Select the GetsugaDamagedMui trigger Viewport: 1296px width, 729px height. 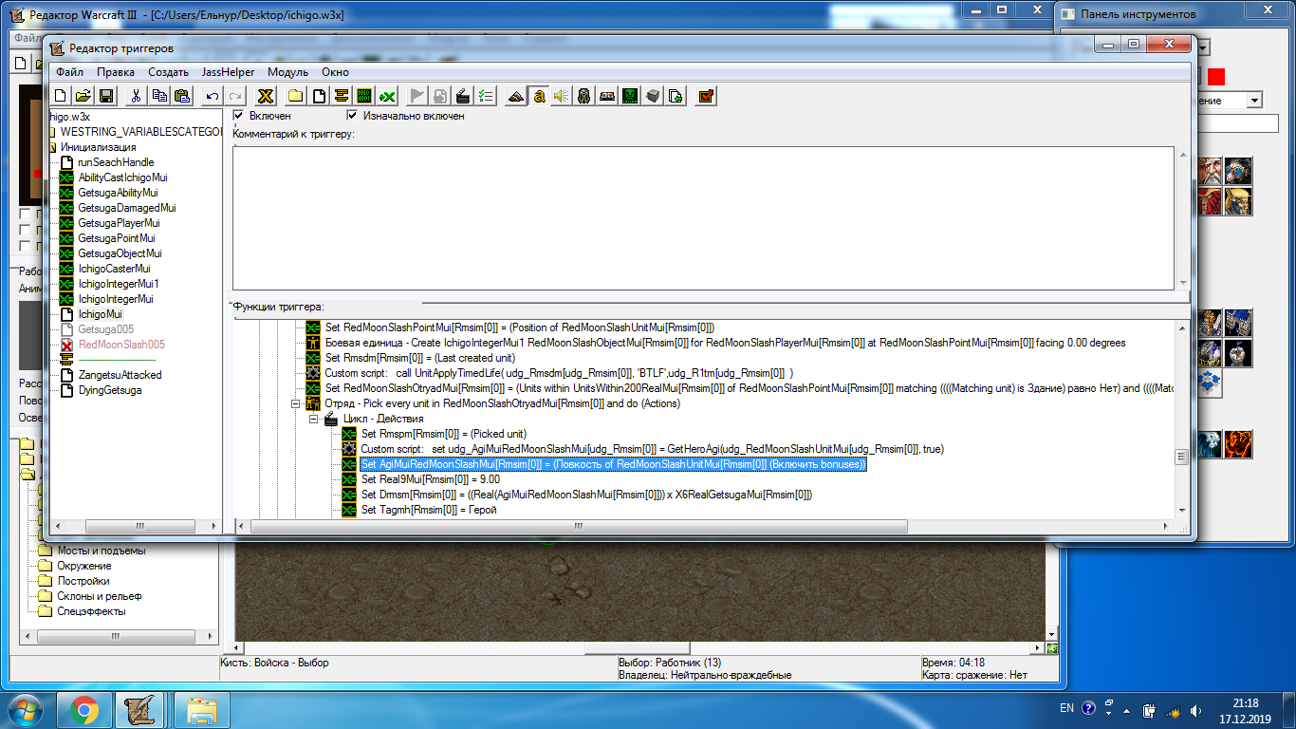[x=127, y=208]
